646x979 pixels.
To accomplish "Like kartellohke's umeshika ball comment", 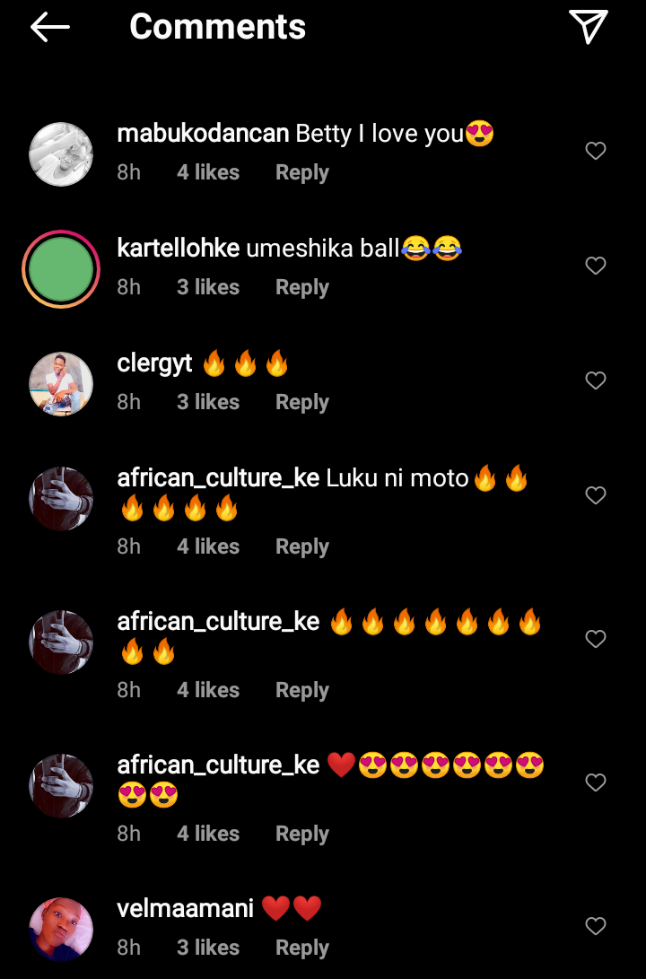I will [596, 266].
